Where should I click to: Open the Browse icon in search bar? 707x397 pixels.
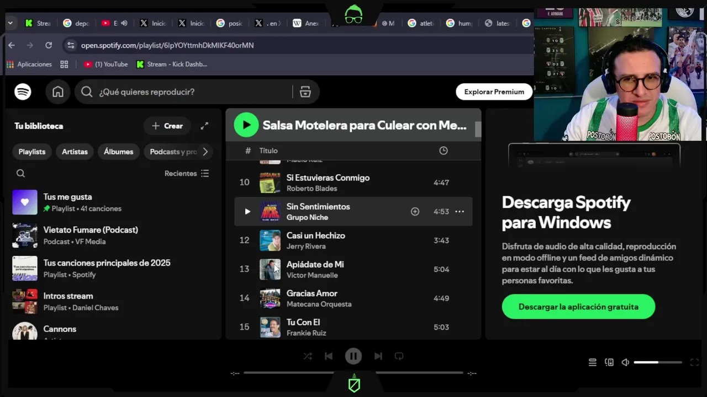tap(305, 92)
